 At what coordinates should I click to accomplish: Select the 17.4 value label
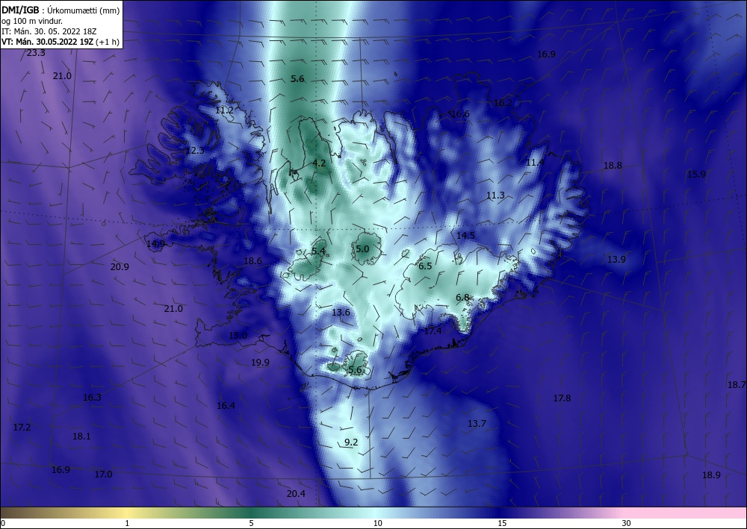(433, 331)
